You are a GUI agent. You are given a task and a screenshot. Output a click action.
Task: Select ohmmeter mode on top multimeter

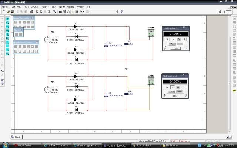click(178, 39)
